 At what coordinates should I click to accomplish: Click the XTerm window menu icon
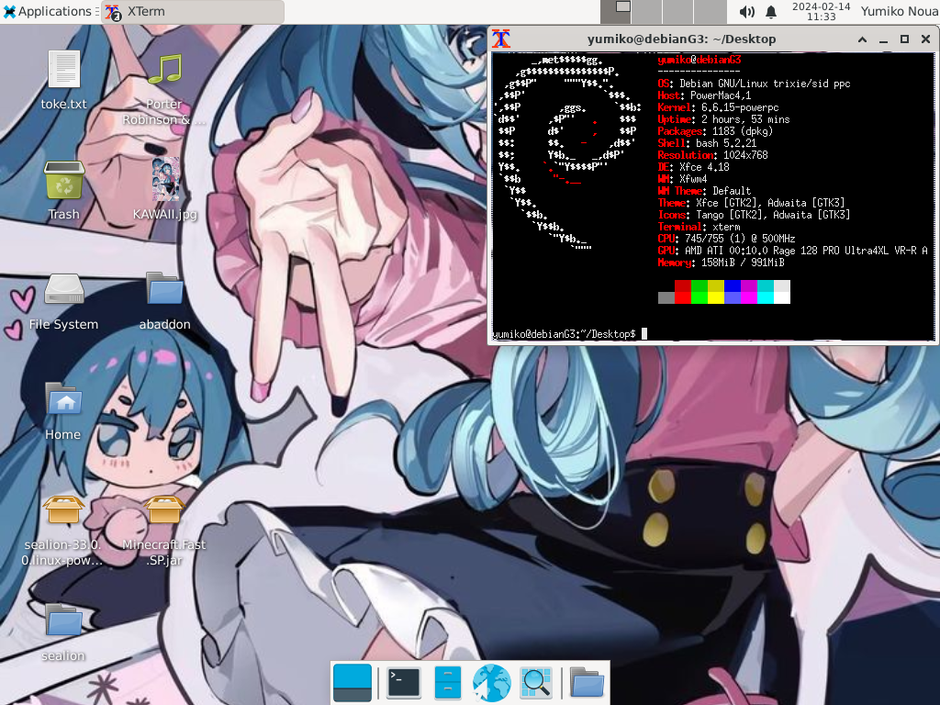point(501,39)
